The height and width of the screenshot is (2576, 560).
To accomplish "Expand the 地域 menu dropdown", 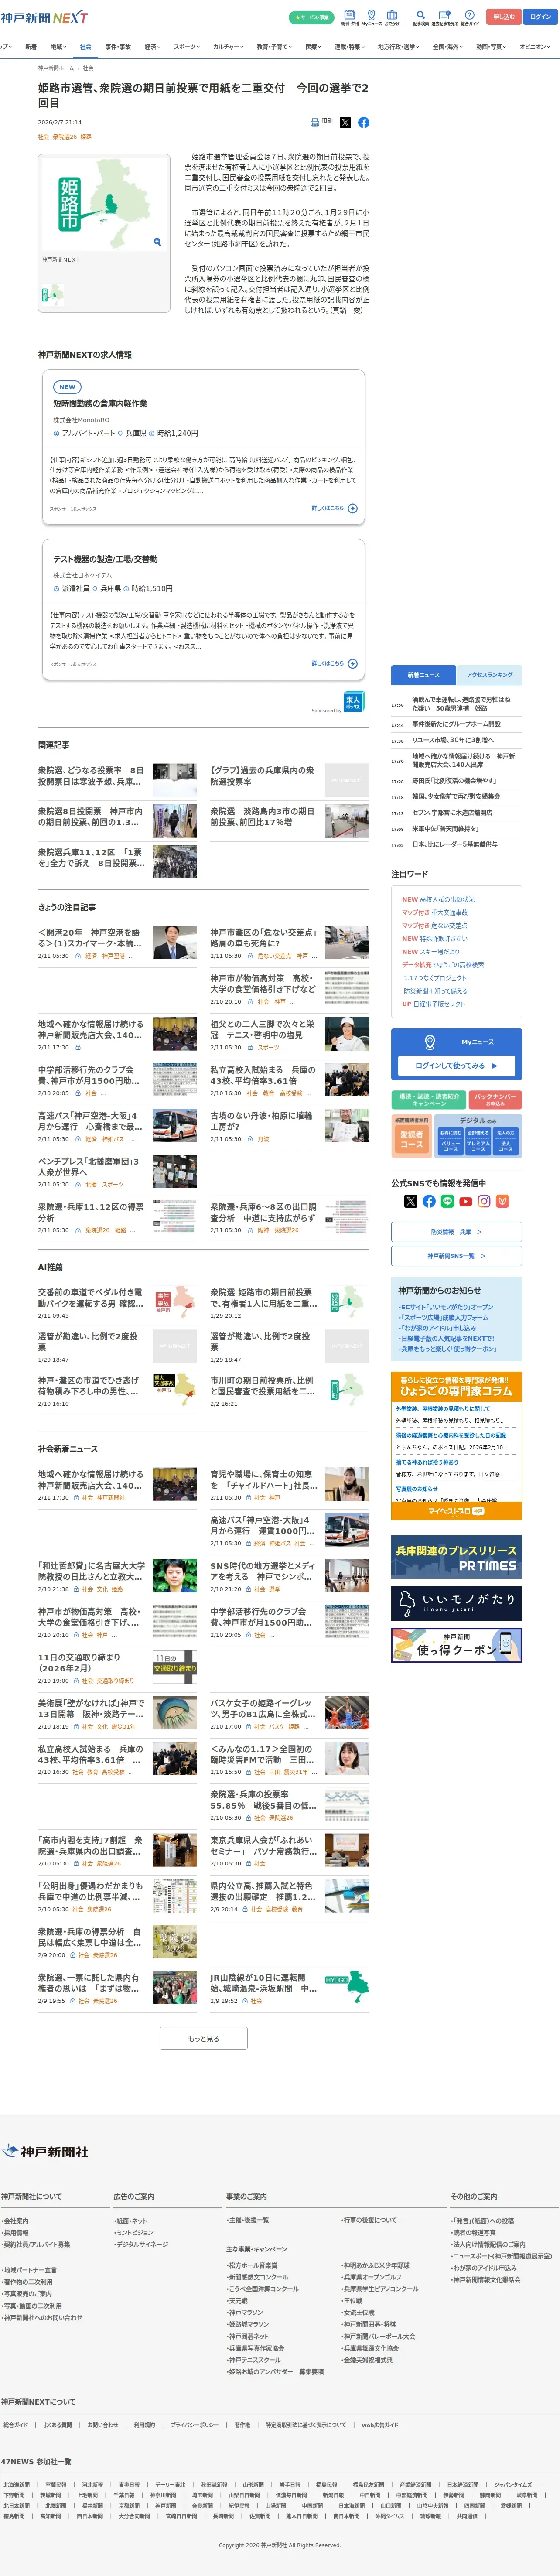I will click(x=58, y=47).
